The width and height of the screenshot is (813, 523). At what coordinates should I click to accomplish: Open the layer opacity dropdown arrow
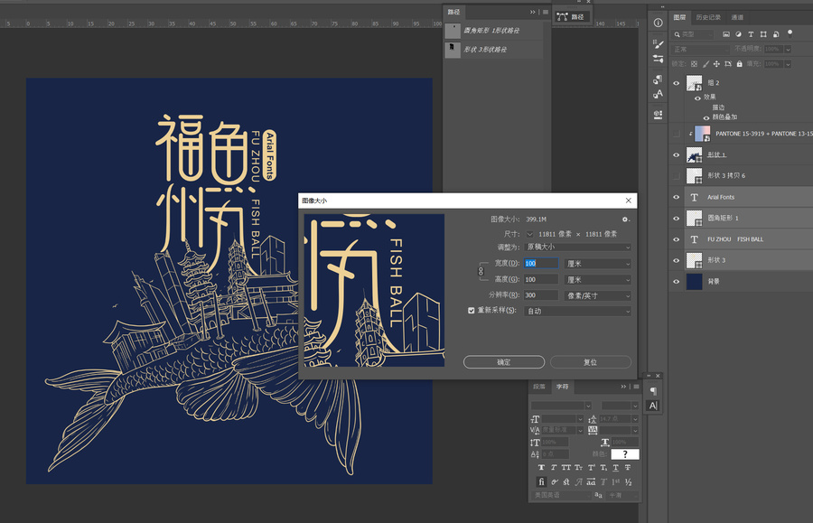tap(788, 50)
